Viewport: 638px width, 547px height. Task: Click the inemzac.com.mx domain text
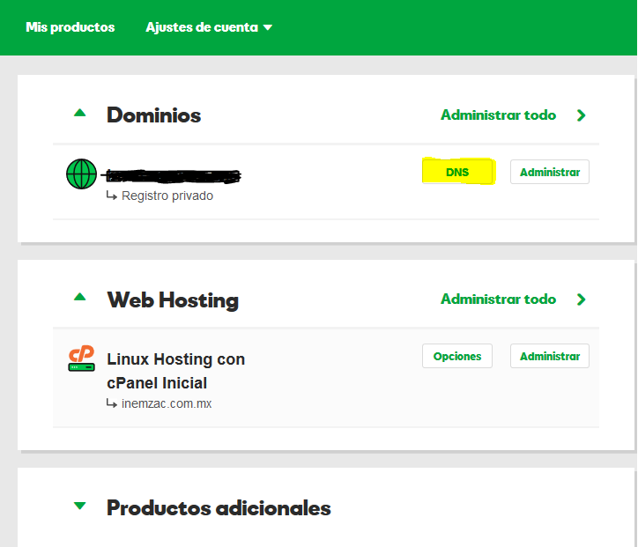(167, 403)
